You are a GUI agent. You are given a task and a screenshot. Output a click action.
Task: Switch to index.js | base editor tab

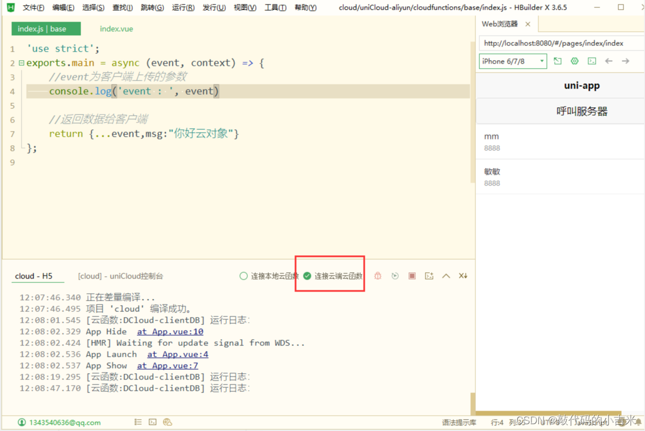46,29
